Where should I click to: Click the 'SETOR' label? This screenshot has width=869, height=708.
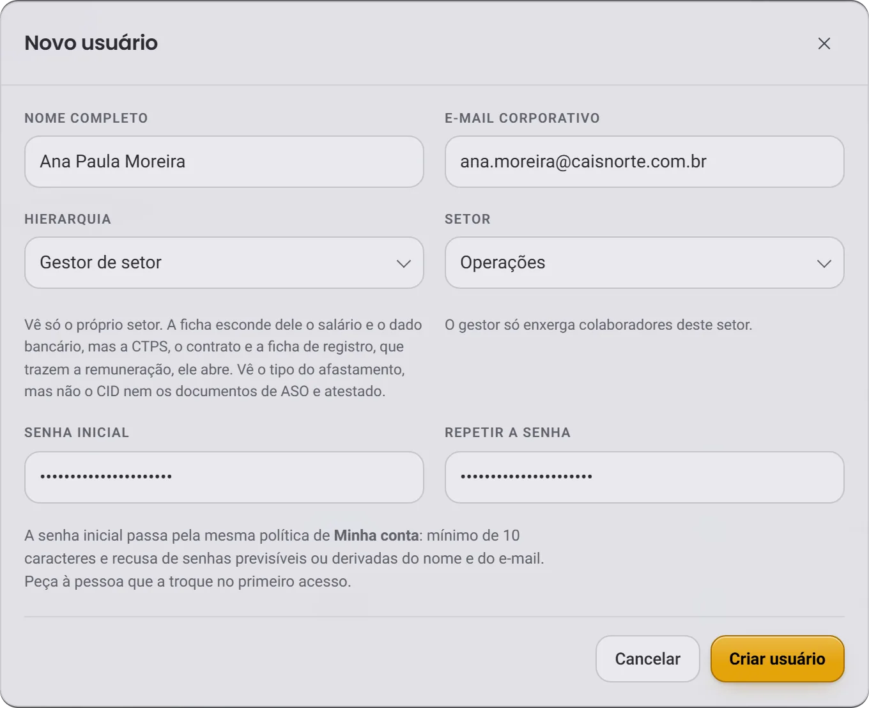(468, 219)
